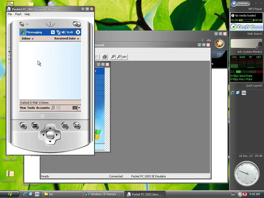Click the Windows Start button on taskbar
Screen dimensions: 264x198
(x=10, y=194)
